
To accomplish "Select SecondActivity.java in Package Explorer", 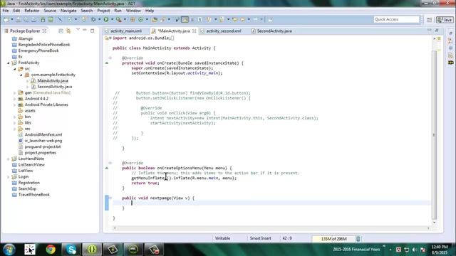I will coord(55,87).
